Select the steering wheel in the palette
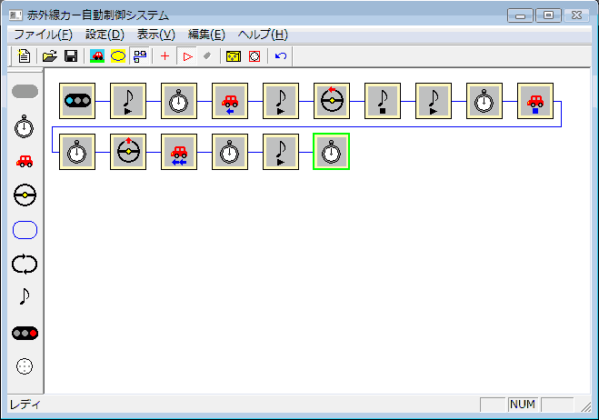Viewport: 599px width, 420px height. 25,195
